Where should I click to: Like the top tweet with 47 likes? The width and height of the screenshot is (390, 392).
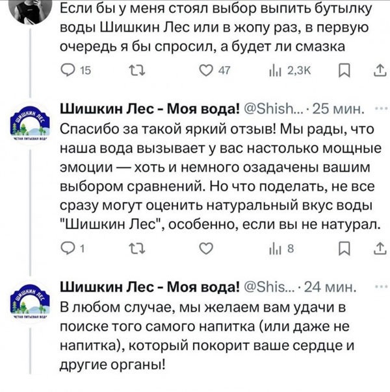205,71
